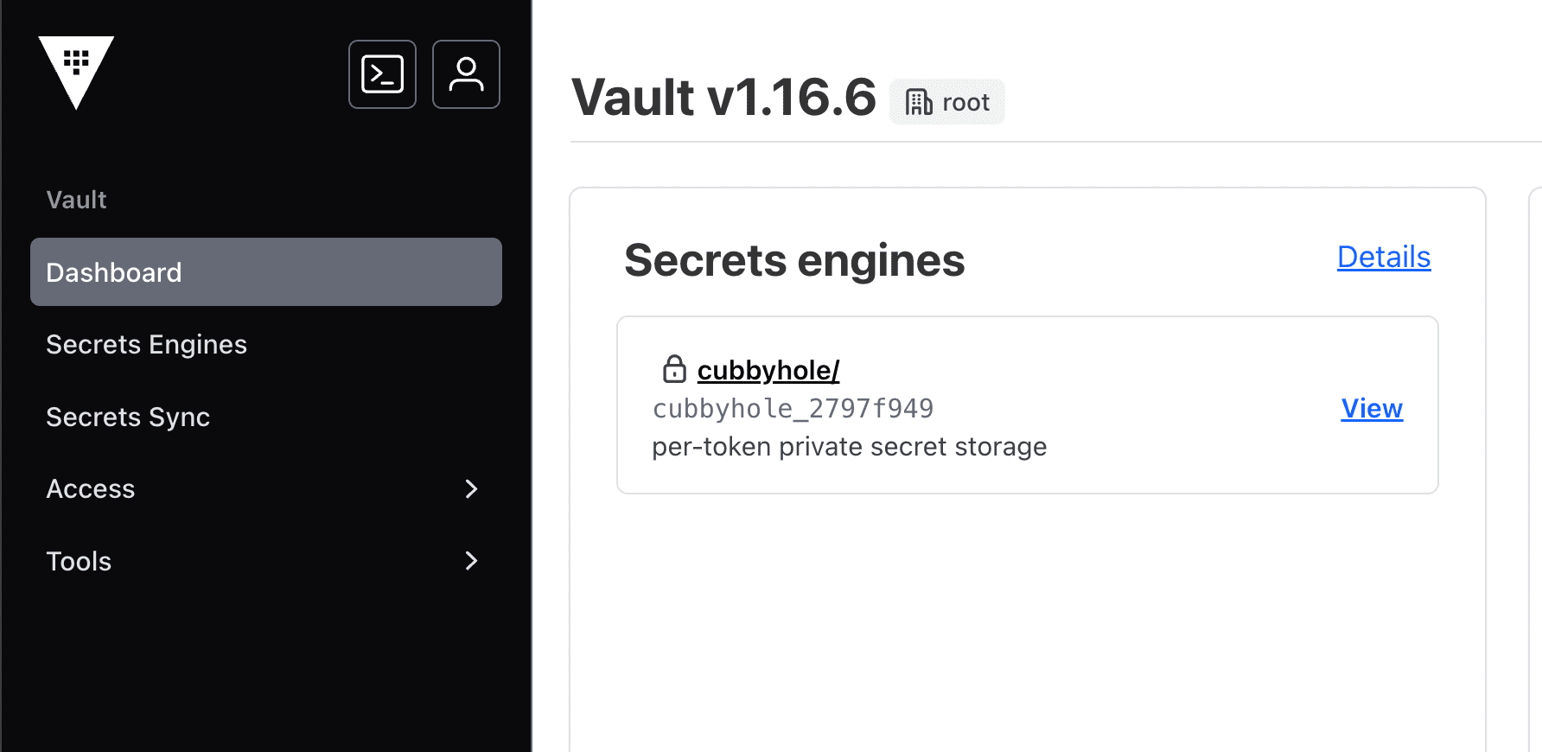Click the cubbyhole_2797f949 accessor text

[x=793, y=409]
